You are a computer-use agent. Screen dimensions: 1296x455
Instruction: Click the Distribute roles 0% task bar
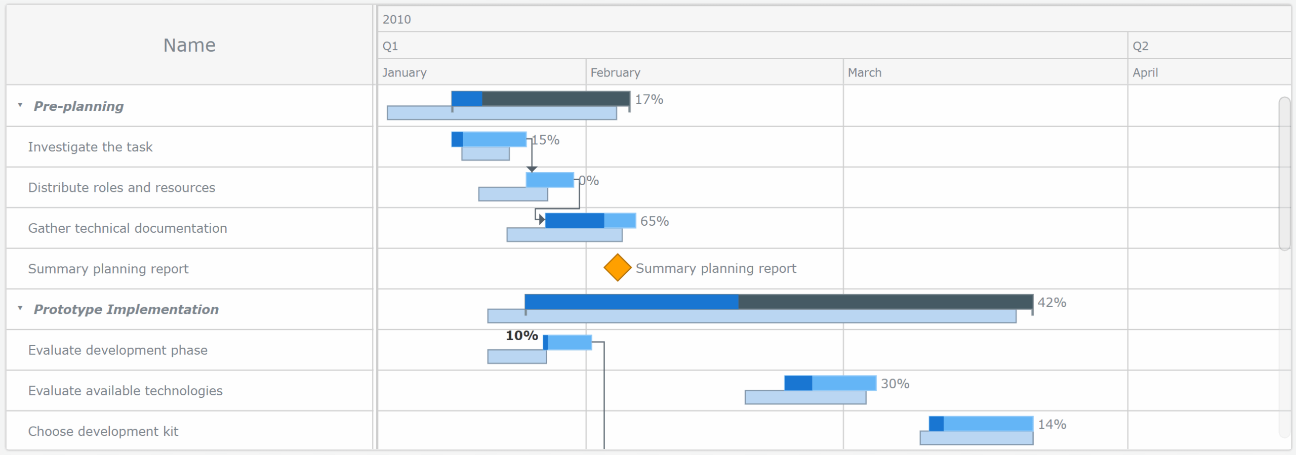(549, 180)
